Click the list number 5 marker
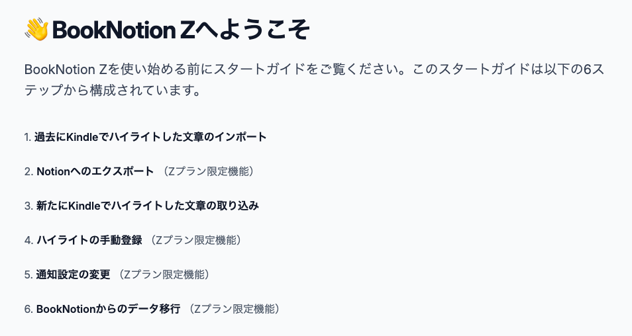Viewport: 632px width, 336px height. 28,275
